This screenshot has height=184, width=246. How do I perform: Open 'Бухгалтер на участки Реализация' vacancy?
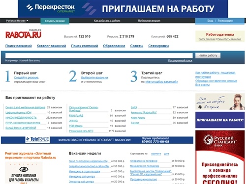151,173
